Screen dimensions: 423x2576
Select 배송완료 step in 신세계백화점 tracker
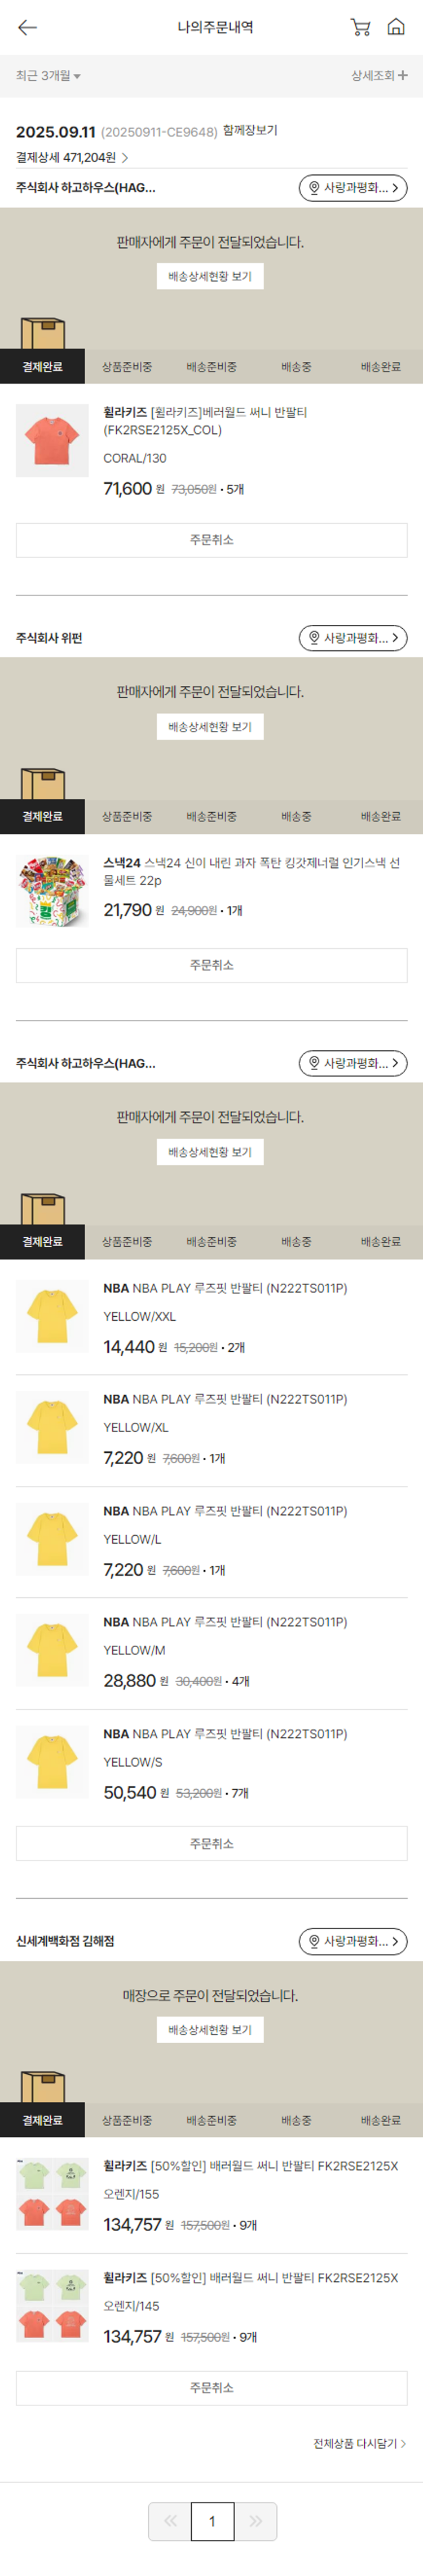click(381, 2120)
